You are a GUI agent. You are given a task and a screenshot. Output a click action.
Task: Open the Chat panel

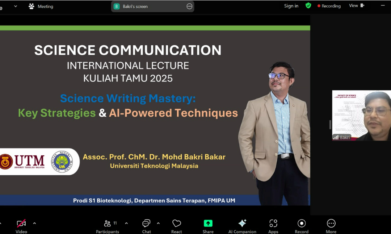coord(146,226)
